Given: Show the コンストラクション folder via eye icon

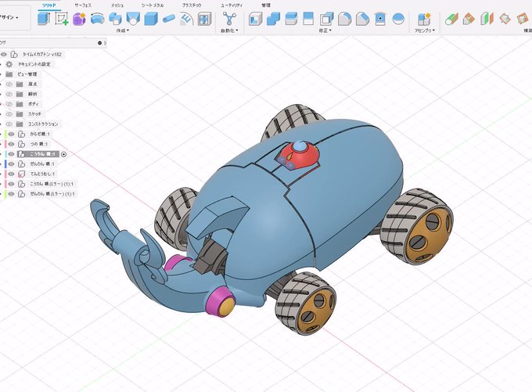Looking at the screenshot, I should point(9,124).
